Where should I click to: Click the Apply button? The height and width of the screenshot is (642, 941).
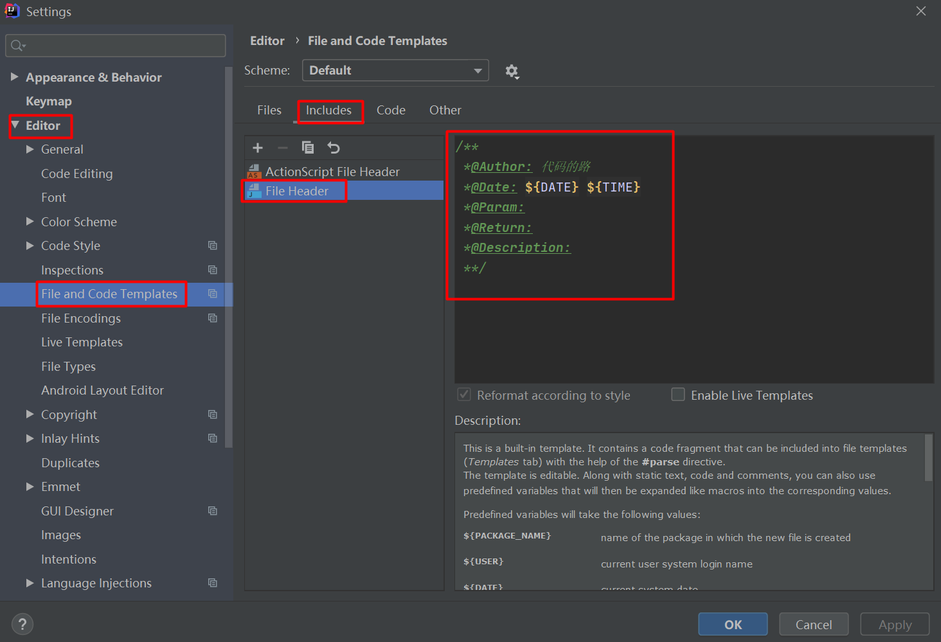click(895, 625)
